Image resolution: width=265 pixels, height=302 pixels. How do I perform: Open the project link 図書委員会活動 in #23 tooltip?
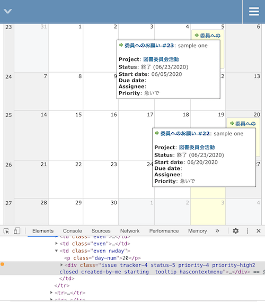[x=161, y=59]
